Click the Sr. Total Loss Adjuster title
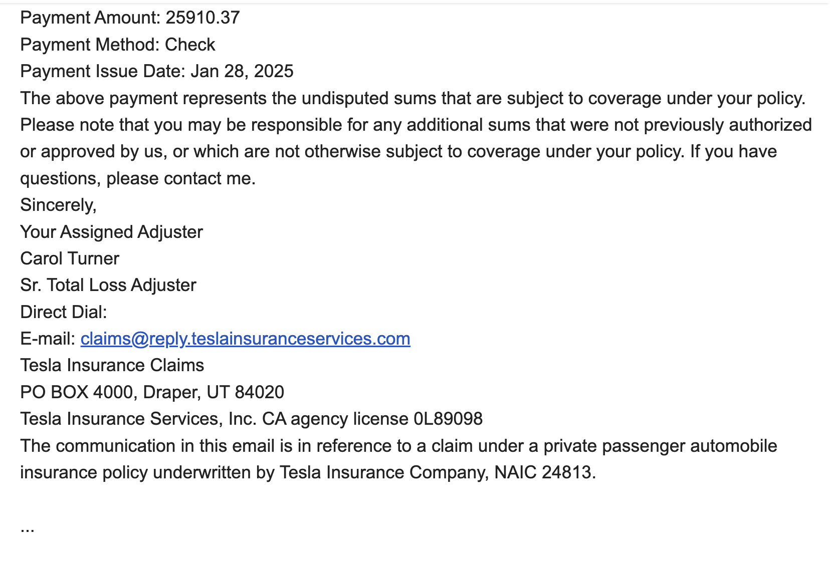831x565 pixels. click(x=108, y=286)
